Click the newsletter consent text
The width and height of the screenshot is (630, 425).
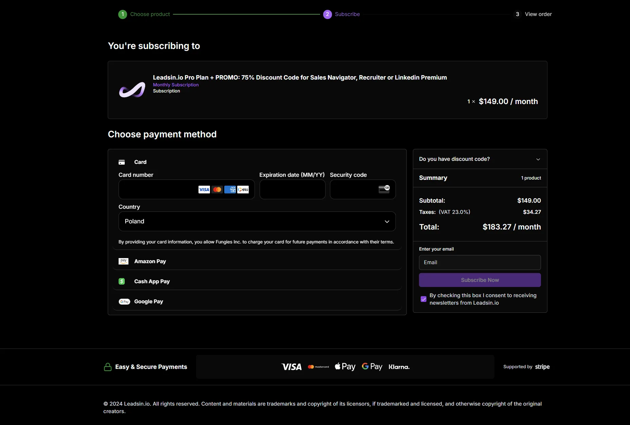[x=483, y=299]
